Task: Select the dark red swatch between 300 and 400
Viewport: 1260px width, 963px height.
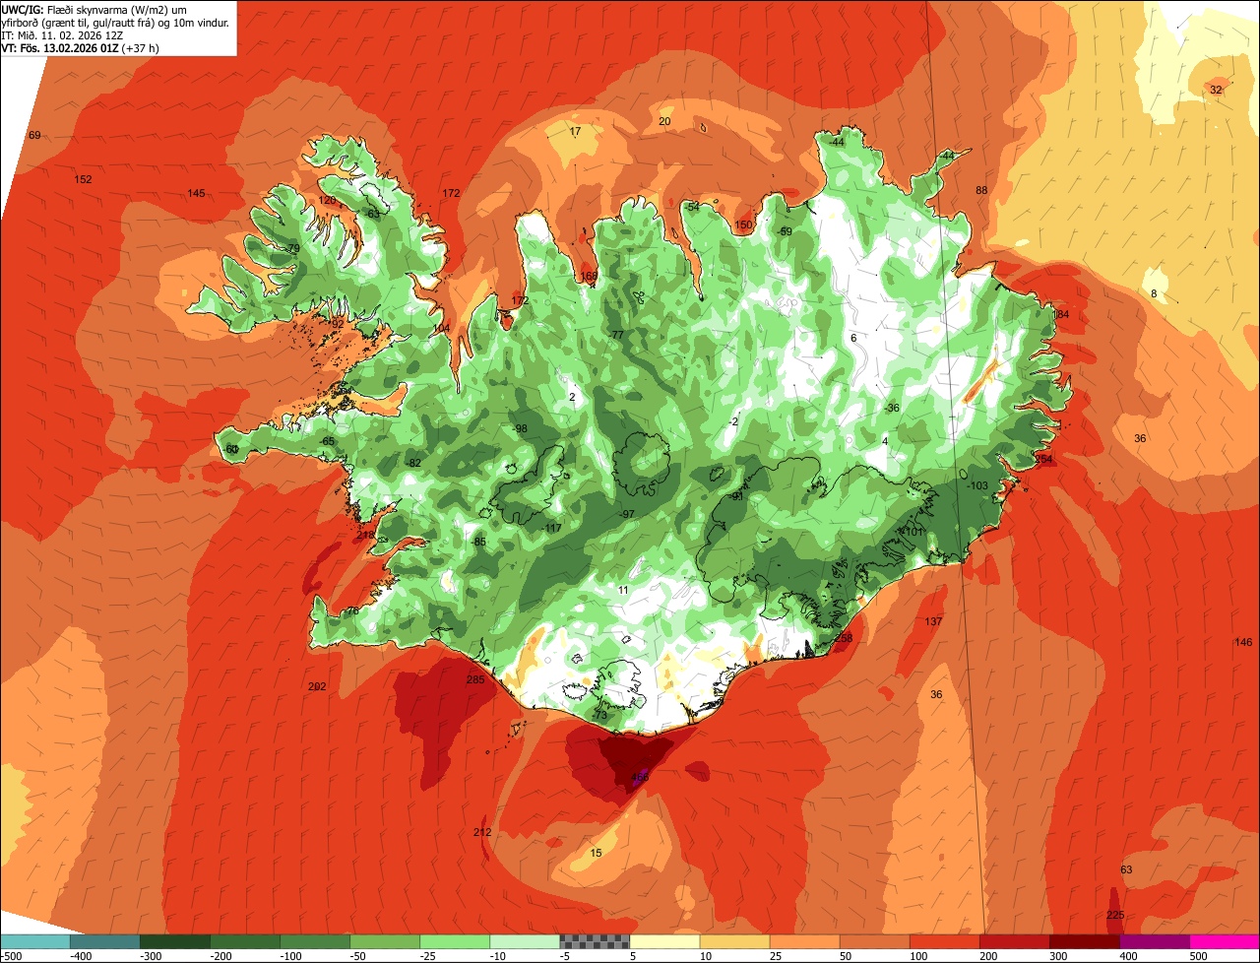Action: pos(1085,941)
